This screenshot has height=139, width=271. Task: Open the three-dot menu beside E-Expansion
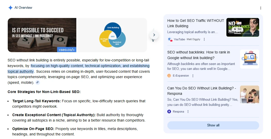coord(193,76)
